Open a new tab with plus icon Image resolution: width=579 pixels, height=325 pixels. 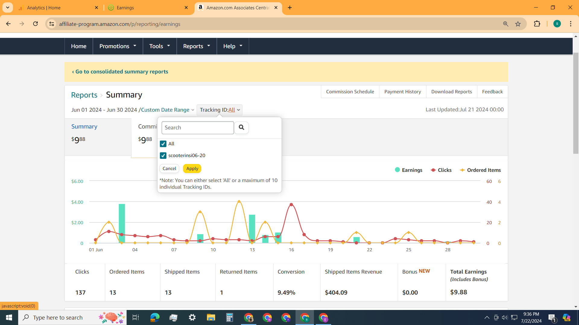point(290,8)
